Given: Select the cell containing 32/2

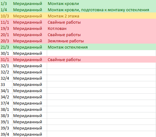Looking at the screenshot, I should 6,72.
